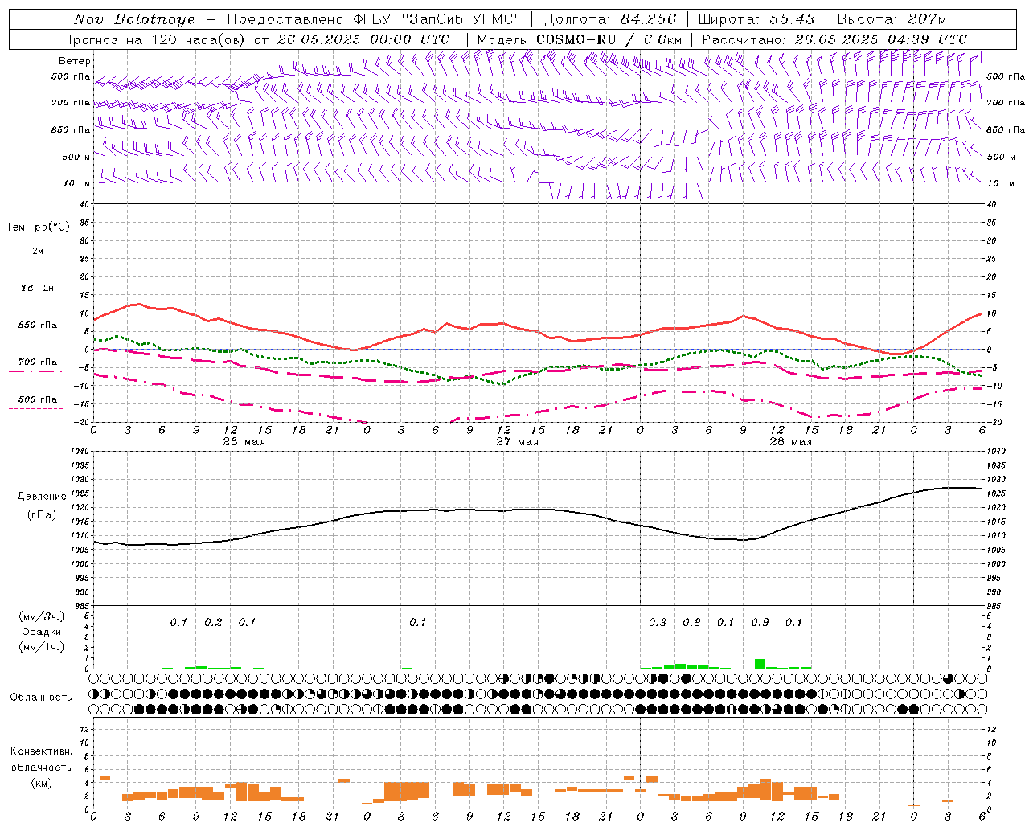Screen dimensions: 1029x823
Task: Click the 850 гПа temperature legend entry
Action: [38, 326]
